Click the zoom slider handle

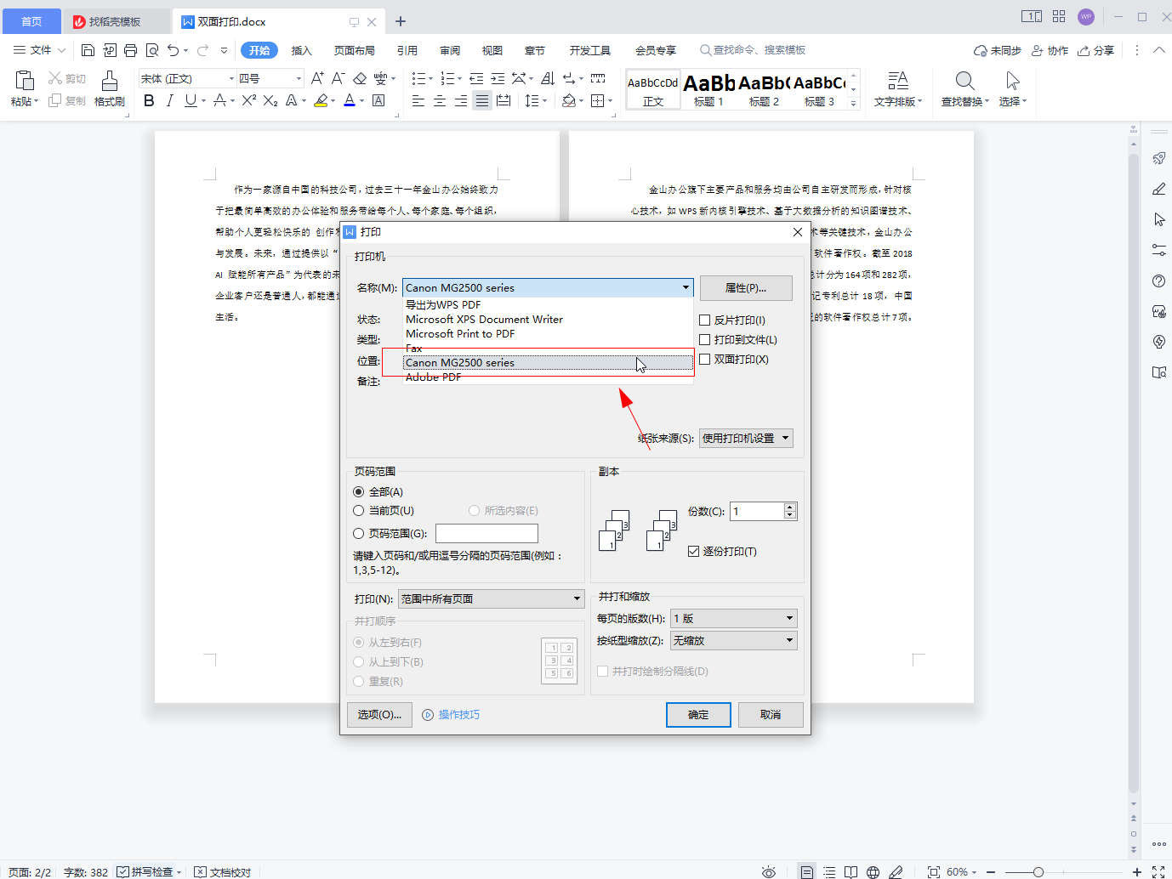tap(1038, 871)
